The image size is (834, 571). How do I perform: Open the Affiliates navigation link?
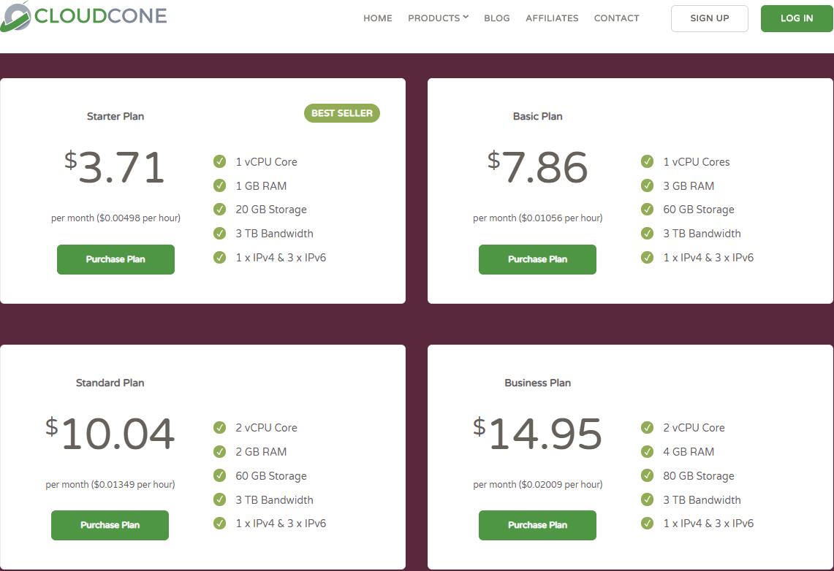(x=552, y=18)
